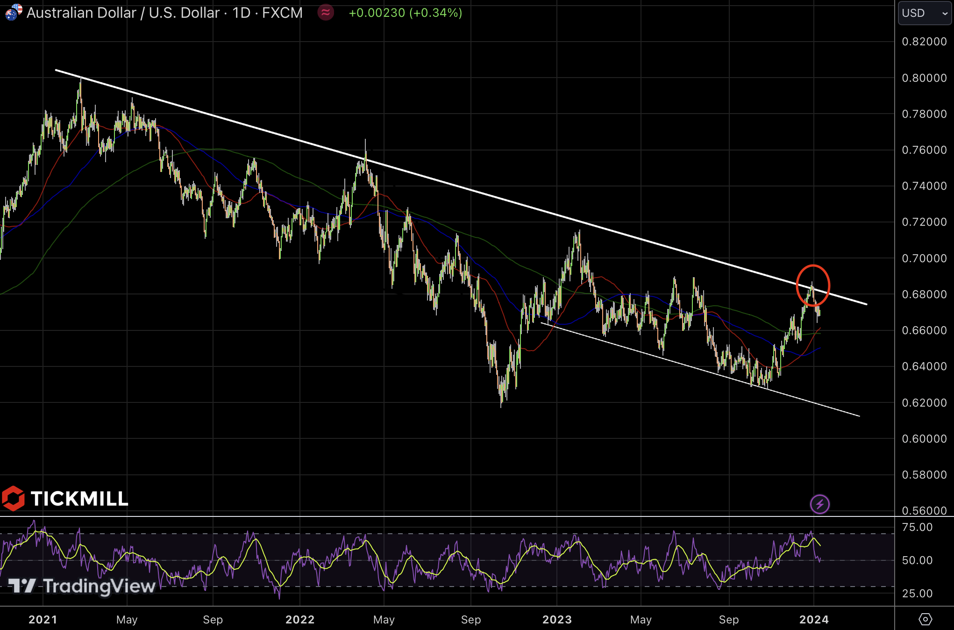This screenshot has height=630, width=954.
Task: Click the red approximate-equal indicator icon
Action: 326,13
